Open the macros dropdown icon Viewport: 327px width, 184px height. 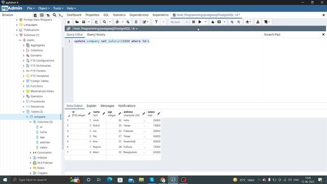[267, 22]
